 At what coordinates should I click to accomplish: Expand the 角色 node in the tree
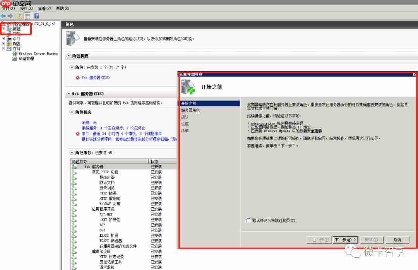[3, 29]
